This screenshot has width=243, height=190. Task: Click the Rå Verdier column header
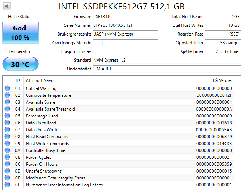(222, 80)
